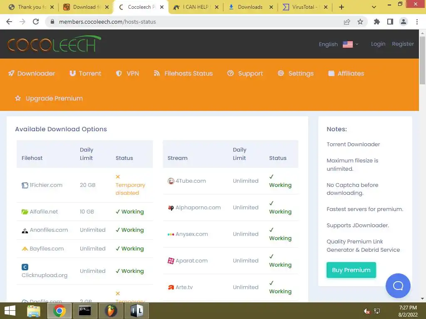Click the browser back arrow
The width and height of the screenshot is (426, 319).
pos(9,22)
